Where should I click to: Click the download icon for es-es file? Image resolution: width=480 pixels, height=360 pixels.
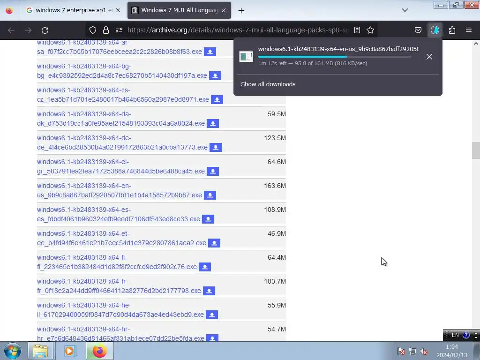pyautogui.click(x=208, y=219)
